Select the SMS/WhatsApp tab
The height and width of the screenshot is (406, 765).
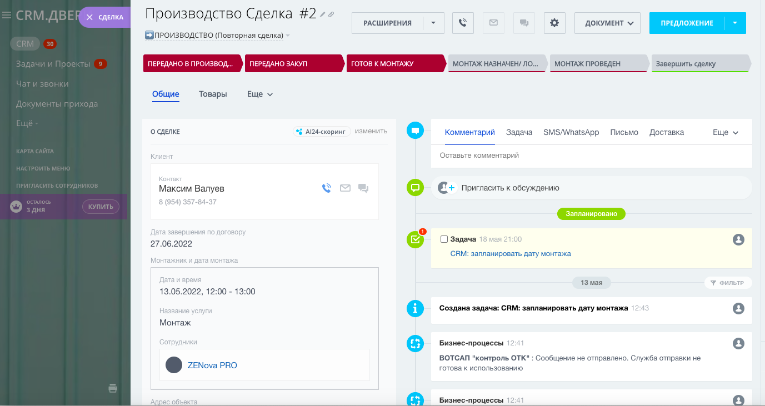[571, 132]
